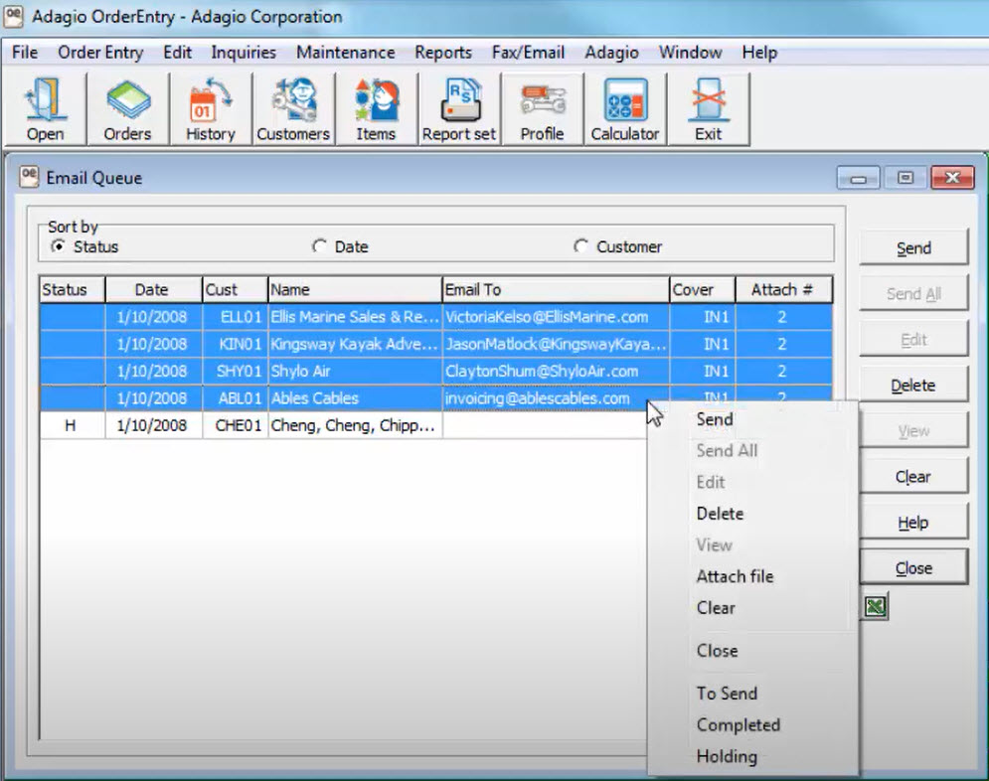Click the Adagio OrderEntry title bar icon
Image resolution: width=989 pixels, height=781 pixels.
point(14,16)
